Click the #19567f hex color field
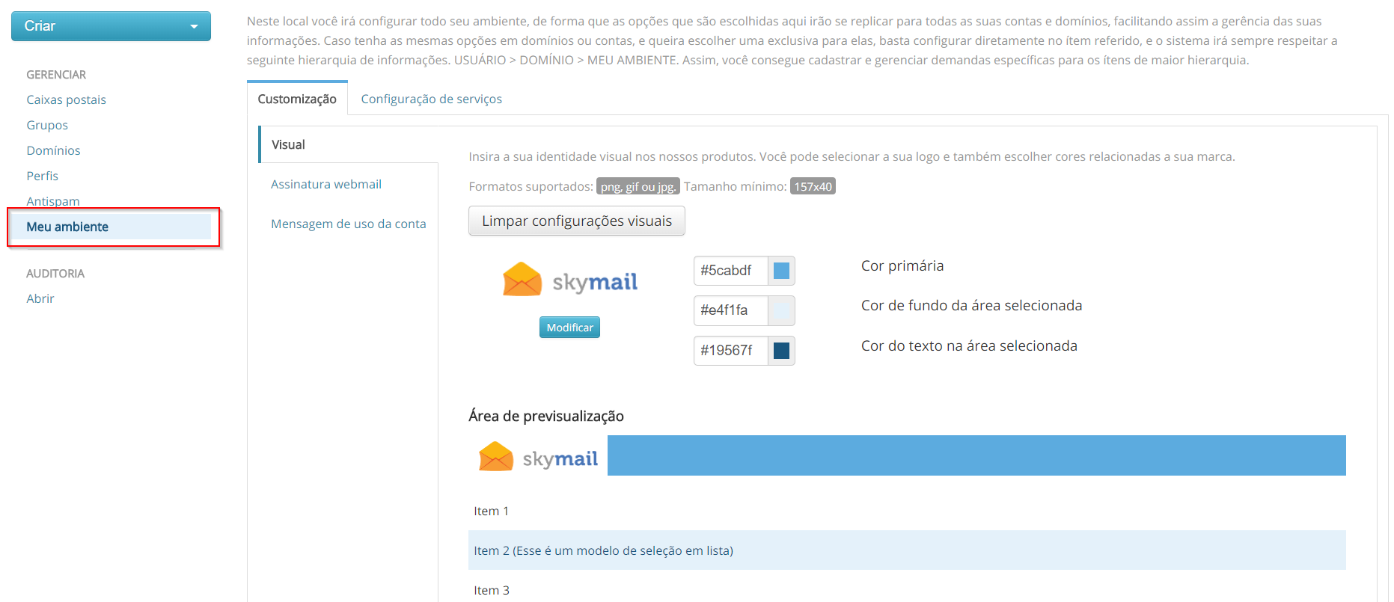 (730, 351)
